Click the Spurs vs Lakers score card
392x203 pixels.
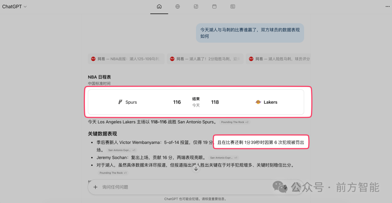(x=196, y=102)
